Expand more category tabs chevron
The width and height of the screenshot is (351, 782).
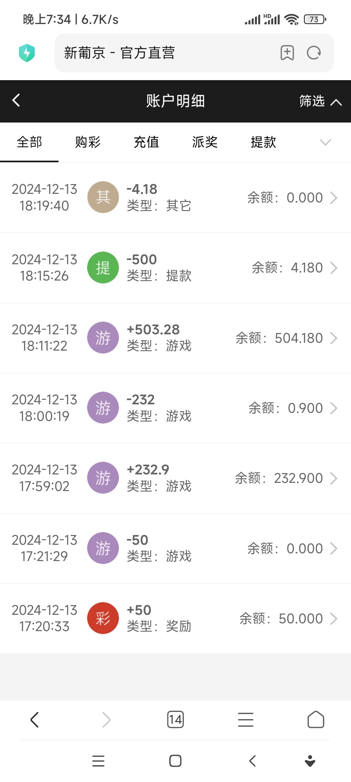(325, 142)
